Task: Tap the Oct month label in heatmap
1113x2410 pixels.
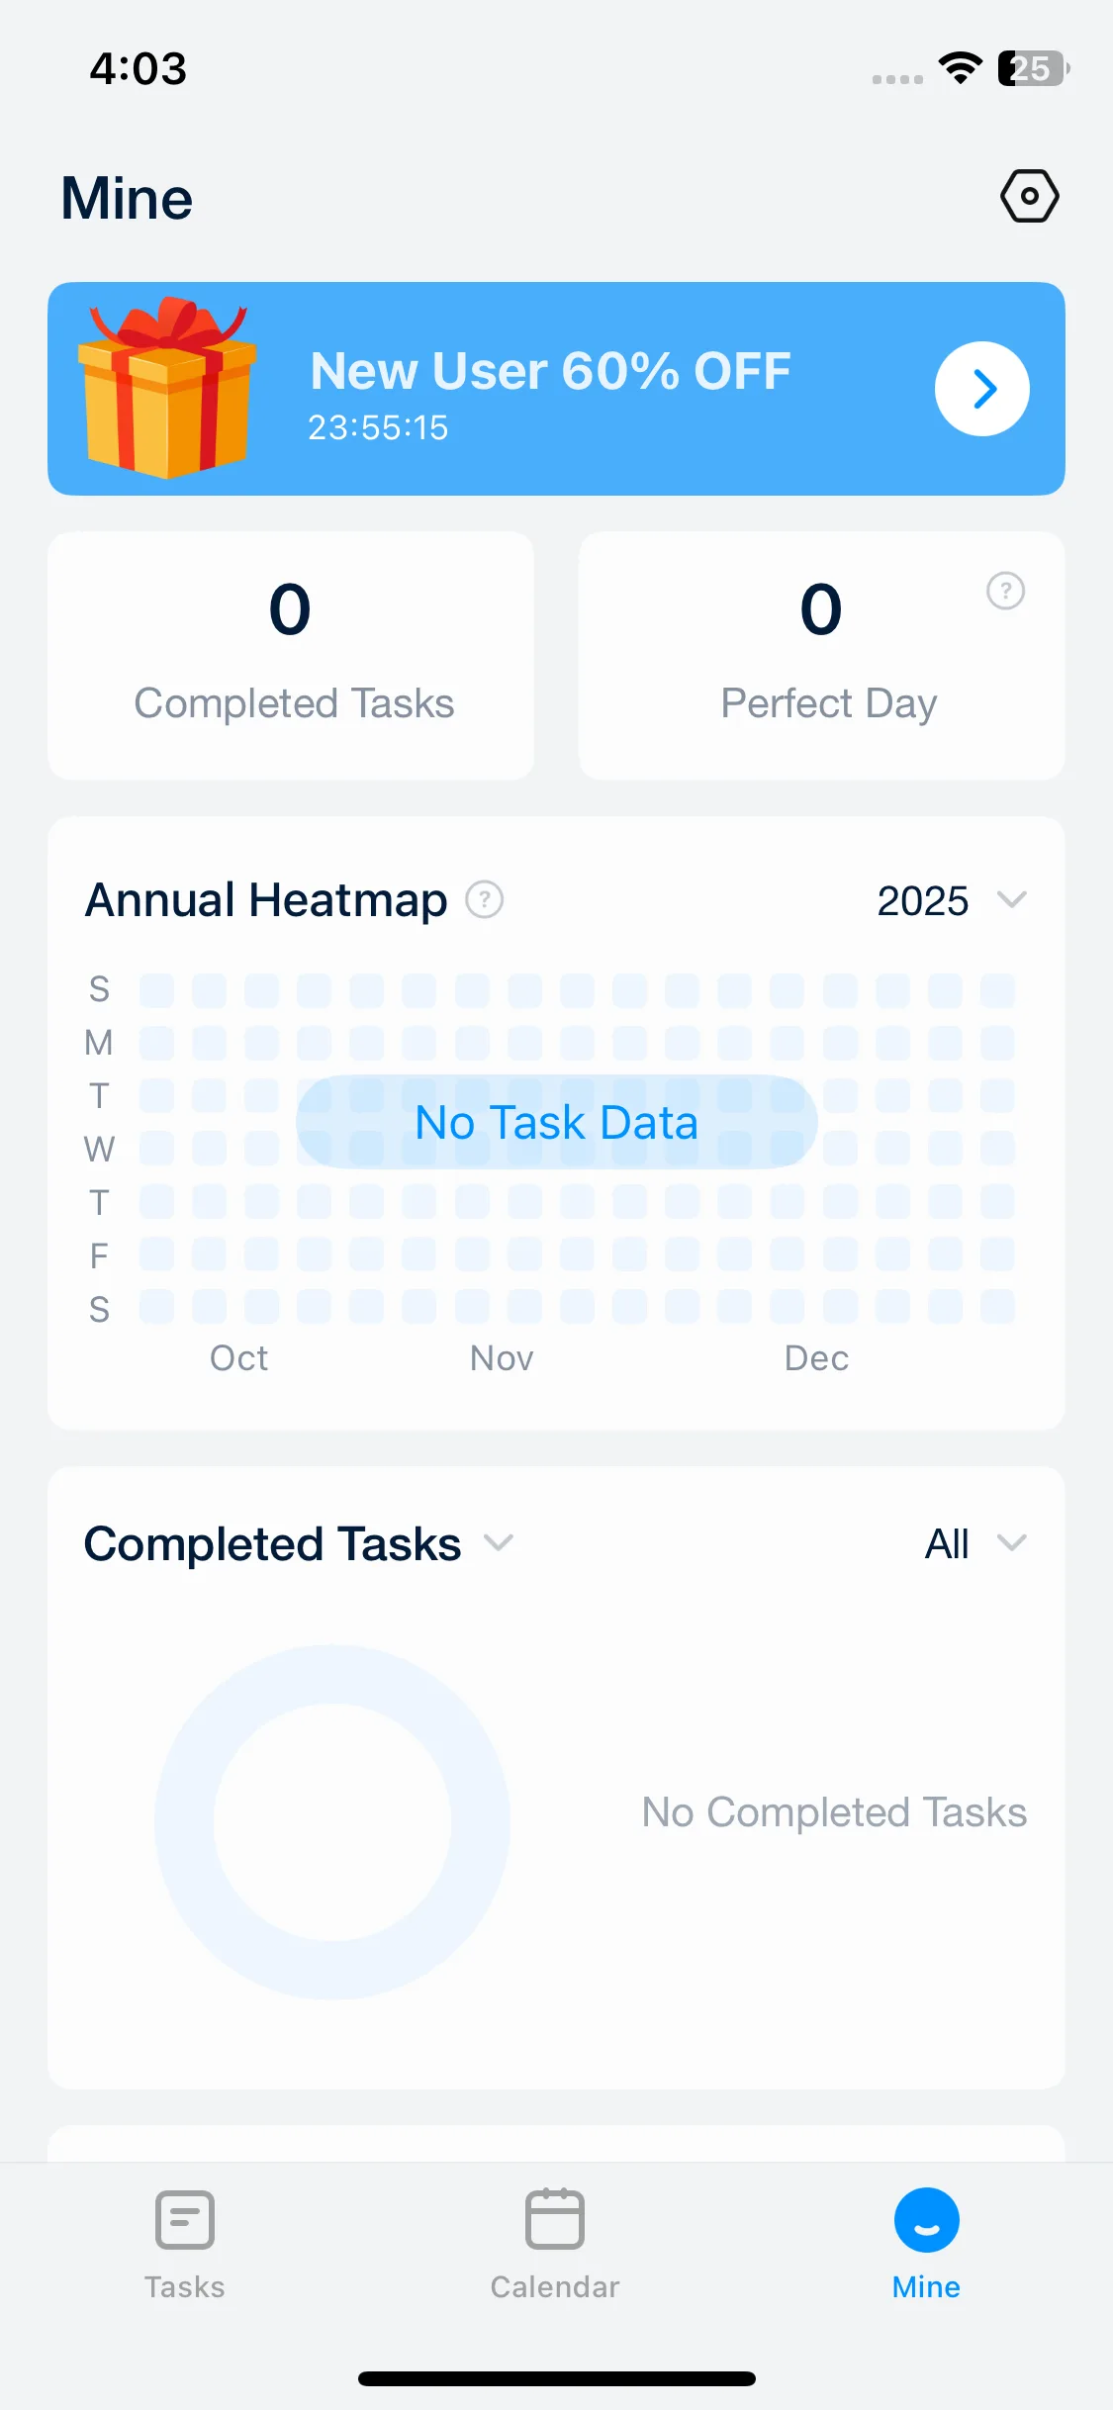Action: 238,1358
